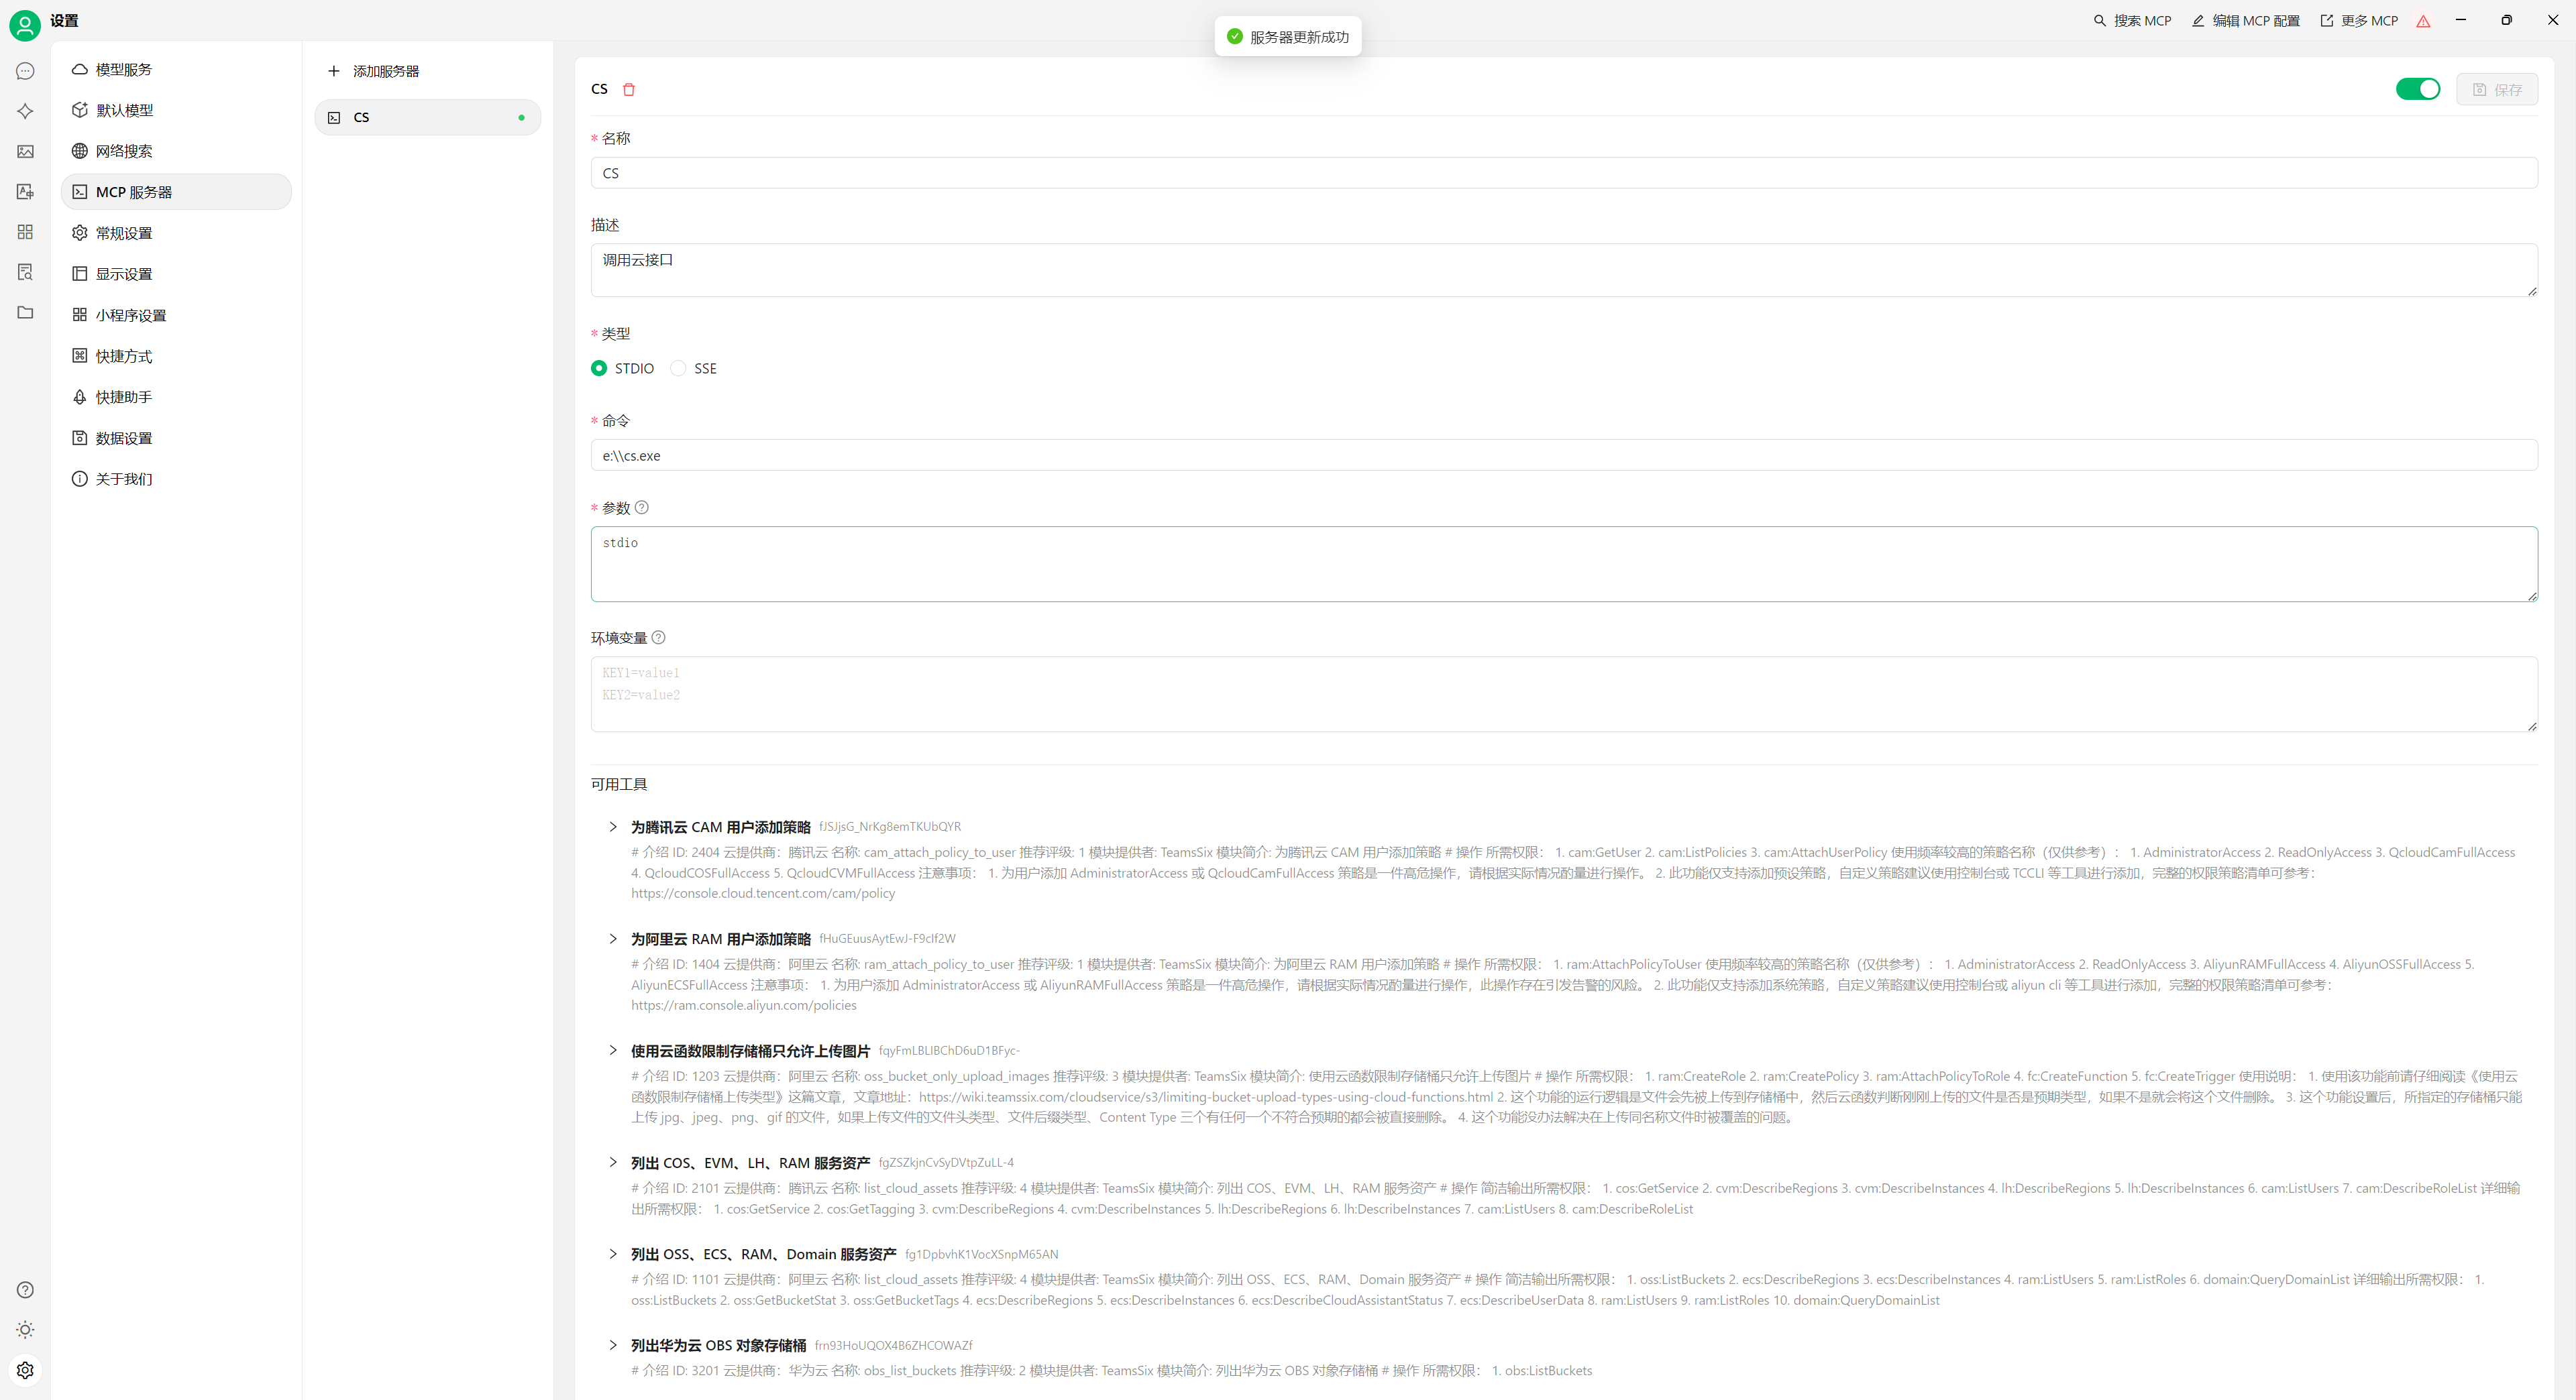Click the help icon beside 参数 label
Screen dimensions: 2576x1400
click(x=642, y=508)
